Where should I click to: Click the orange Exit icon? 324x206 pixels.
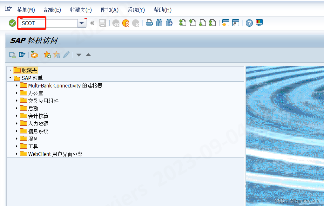(126, 23)
